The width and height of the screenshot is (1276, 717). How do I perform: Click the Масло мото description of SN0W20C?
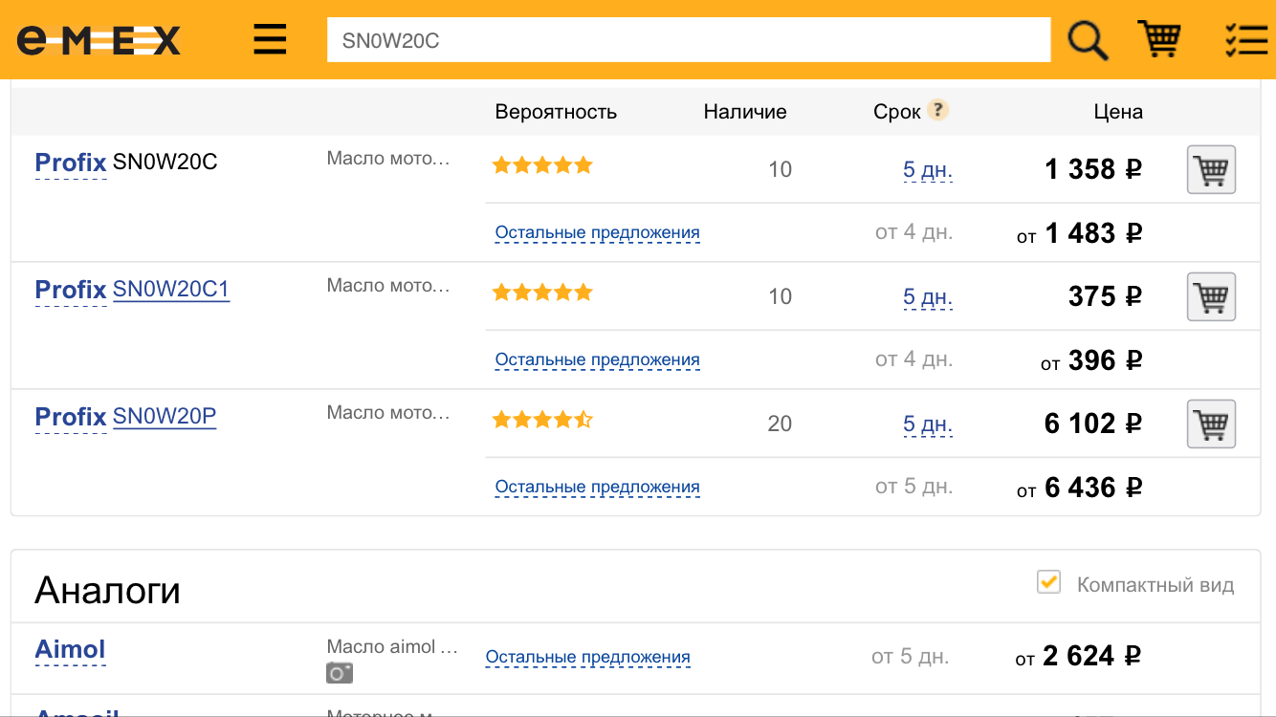[388, 159]
